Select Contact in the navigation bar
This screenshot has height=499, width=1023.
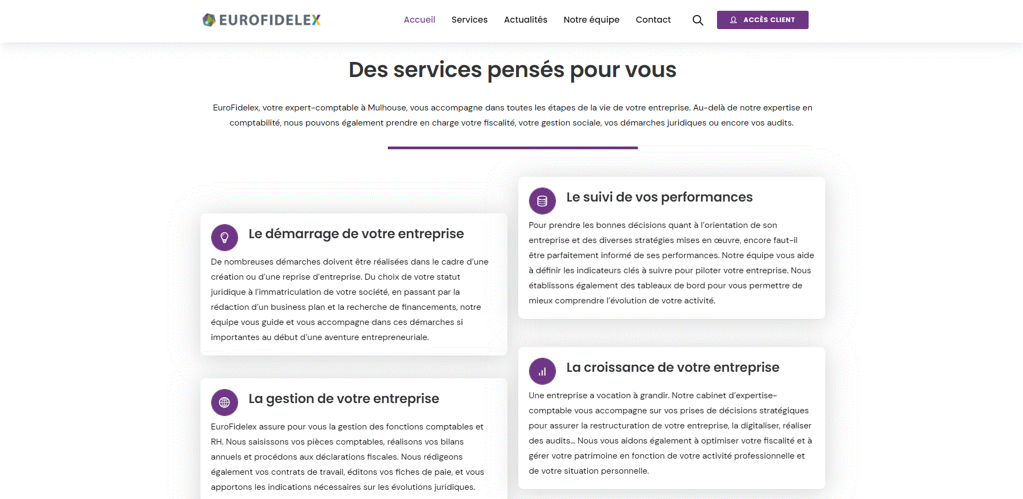[653, 20]
